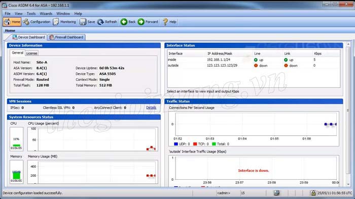Click the 123.123.123.123/29 address cell
This screenshot has height=199, width=355.
point(222,65)
